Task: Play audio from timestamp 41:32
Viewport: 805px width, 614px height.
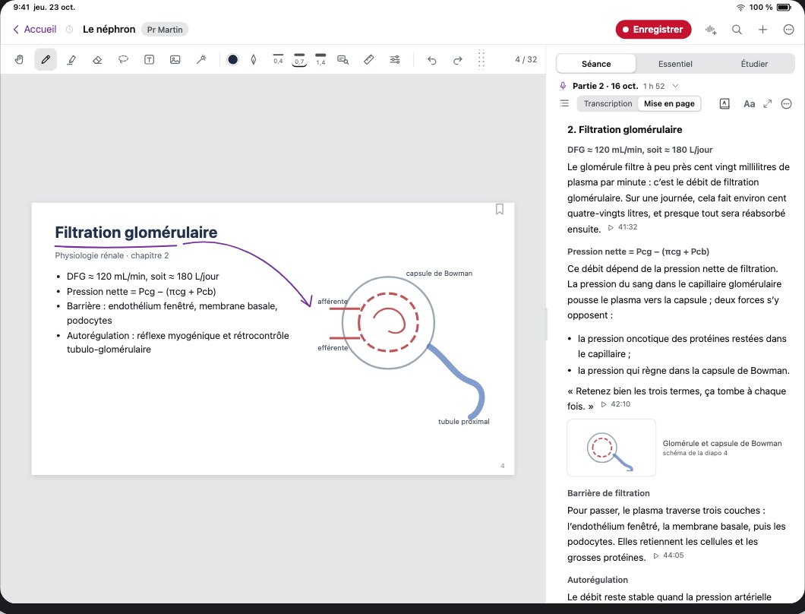Action: [623, 227]
